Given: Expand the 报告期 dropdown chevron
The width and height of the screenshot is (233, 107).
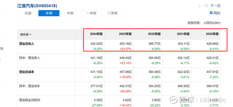Looking at the screenshot, I should pyautogui.click(x=30, y=35).
